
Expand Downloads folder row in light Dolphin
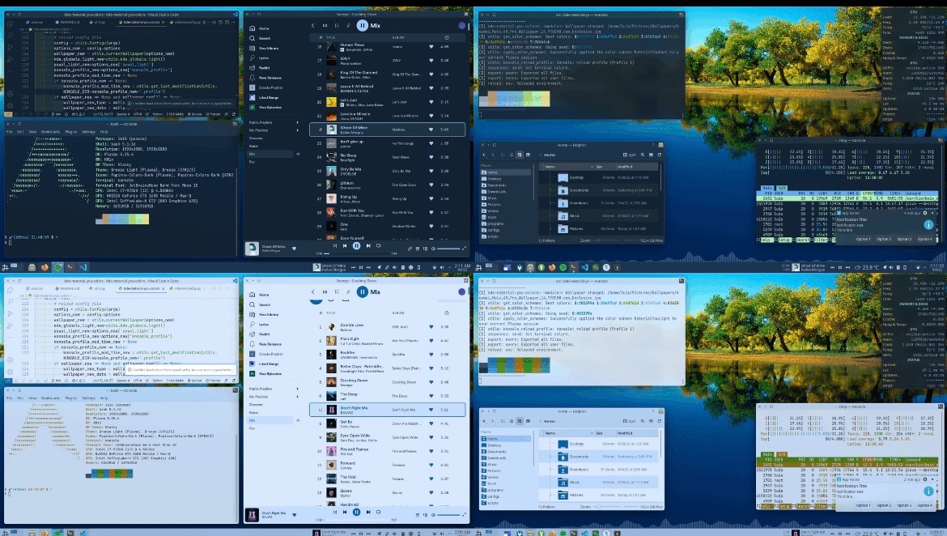click(550, 470)
